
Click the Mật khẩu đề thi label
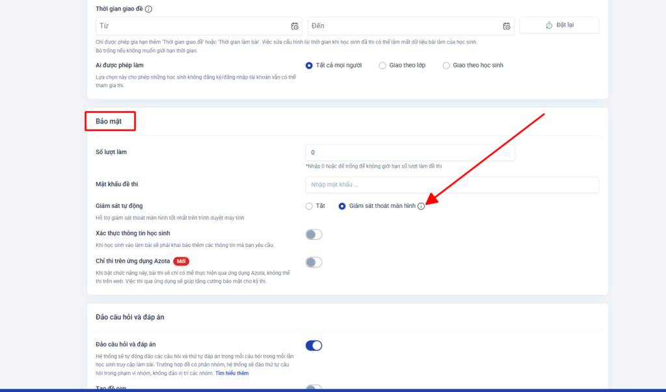pos(117,184)
